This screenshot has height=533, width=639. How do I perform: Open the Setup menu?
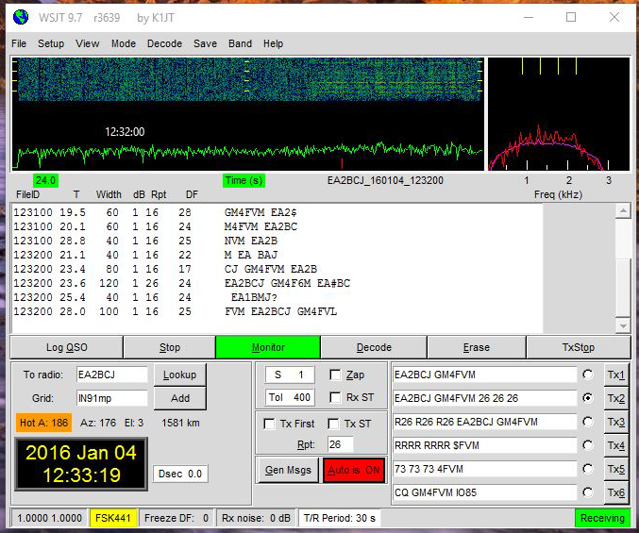(51, 43)
